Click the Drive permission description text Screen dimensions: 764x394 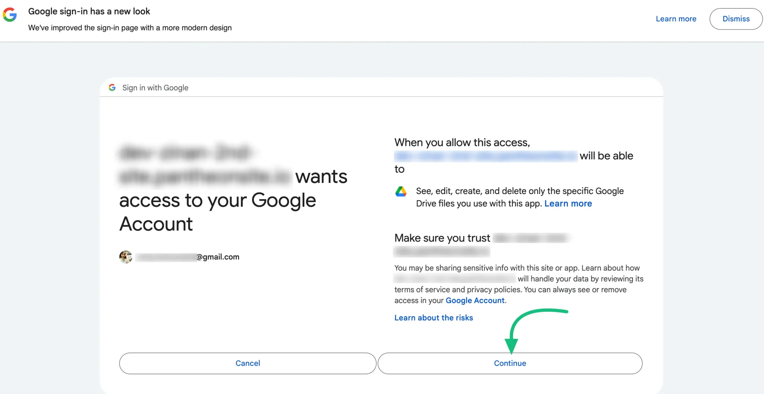(x=520, y=191)
